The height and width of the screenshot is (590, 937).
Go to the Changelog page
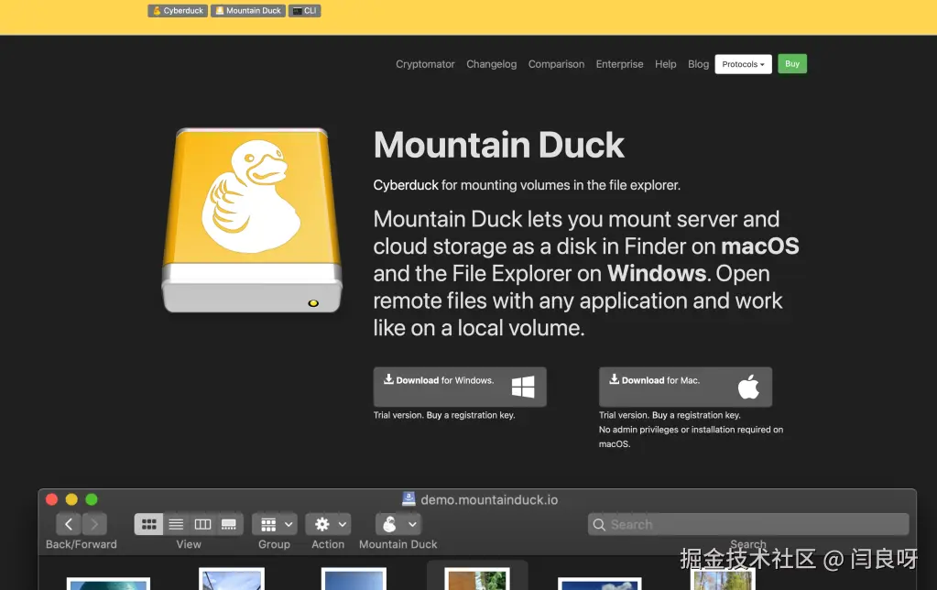tap(491, 64)
